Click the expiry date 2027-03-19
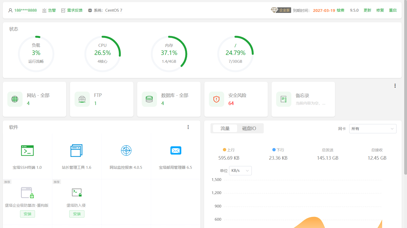The height and width of the screenshot is (228, 407). (x=324, y=10)
